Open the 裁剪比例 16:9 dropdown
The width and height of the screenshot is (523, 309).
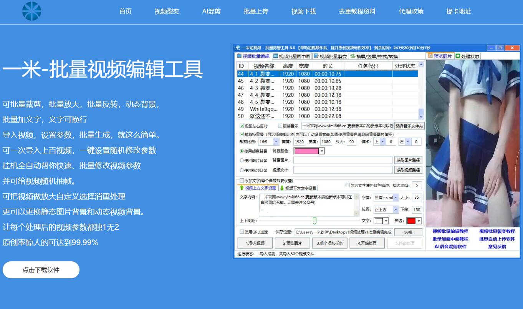pyautogui.click(x=276, y=141)
